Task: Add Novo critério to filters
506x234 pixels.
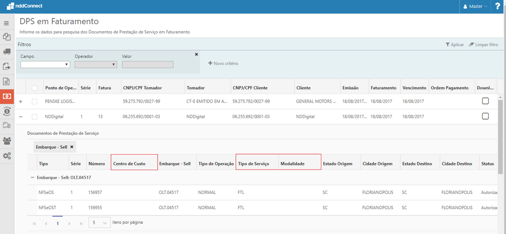Action: [x=223, y=63]
